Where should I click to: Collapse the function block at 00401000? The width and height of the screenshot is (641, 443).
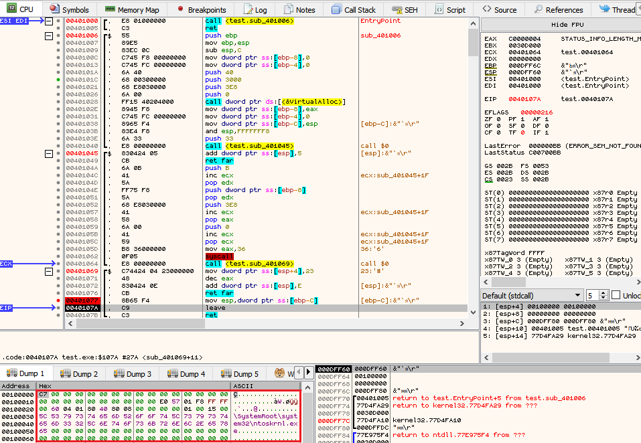click(x=48, y=21)
